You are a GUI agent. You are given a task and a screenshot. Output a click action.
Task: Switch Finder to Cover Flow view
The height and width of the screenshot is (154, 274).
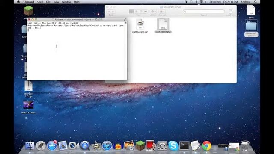[146, 12]
